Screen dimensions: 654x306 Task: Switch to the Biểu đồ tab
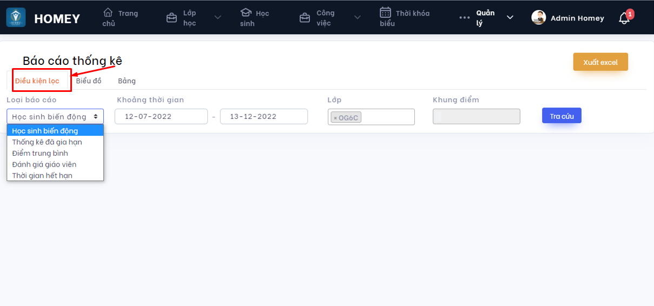[x=89, y=81]
